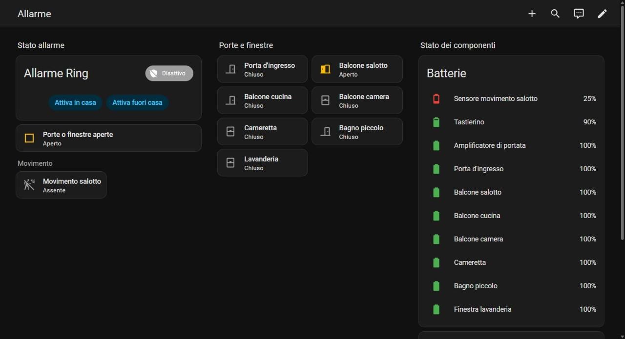This screenshot has width=625, height=339.
Task: Click the 25% battery value
Action: [589, 99]
